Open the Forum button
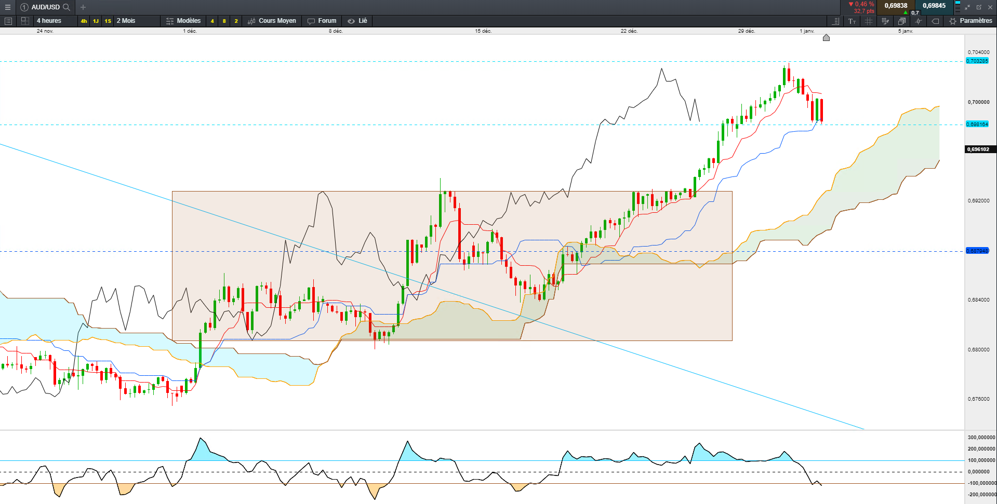997x504 pixels. (322, 21)
